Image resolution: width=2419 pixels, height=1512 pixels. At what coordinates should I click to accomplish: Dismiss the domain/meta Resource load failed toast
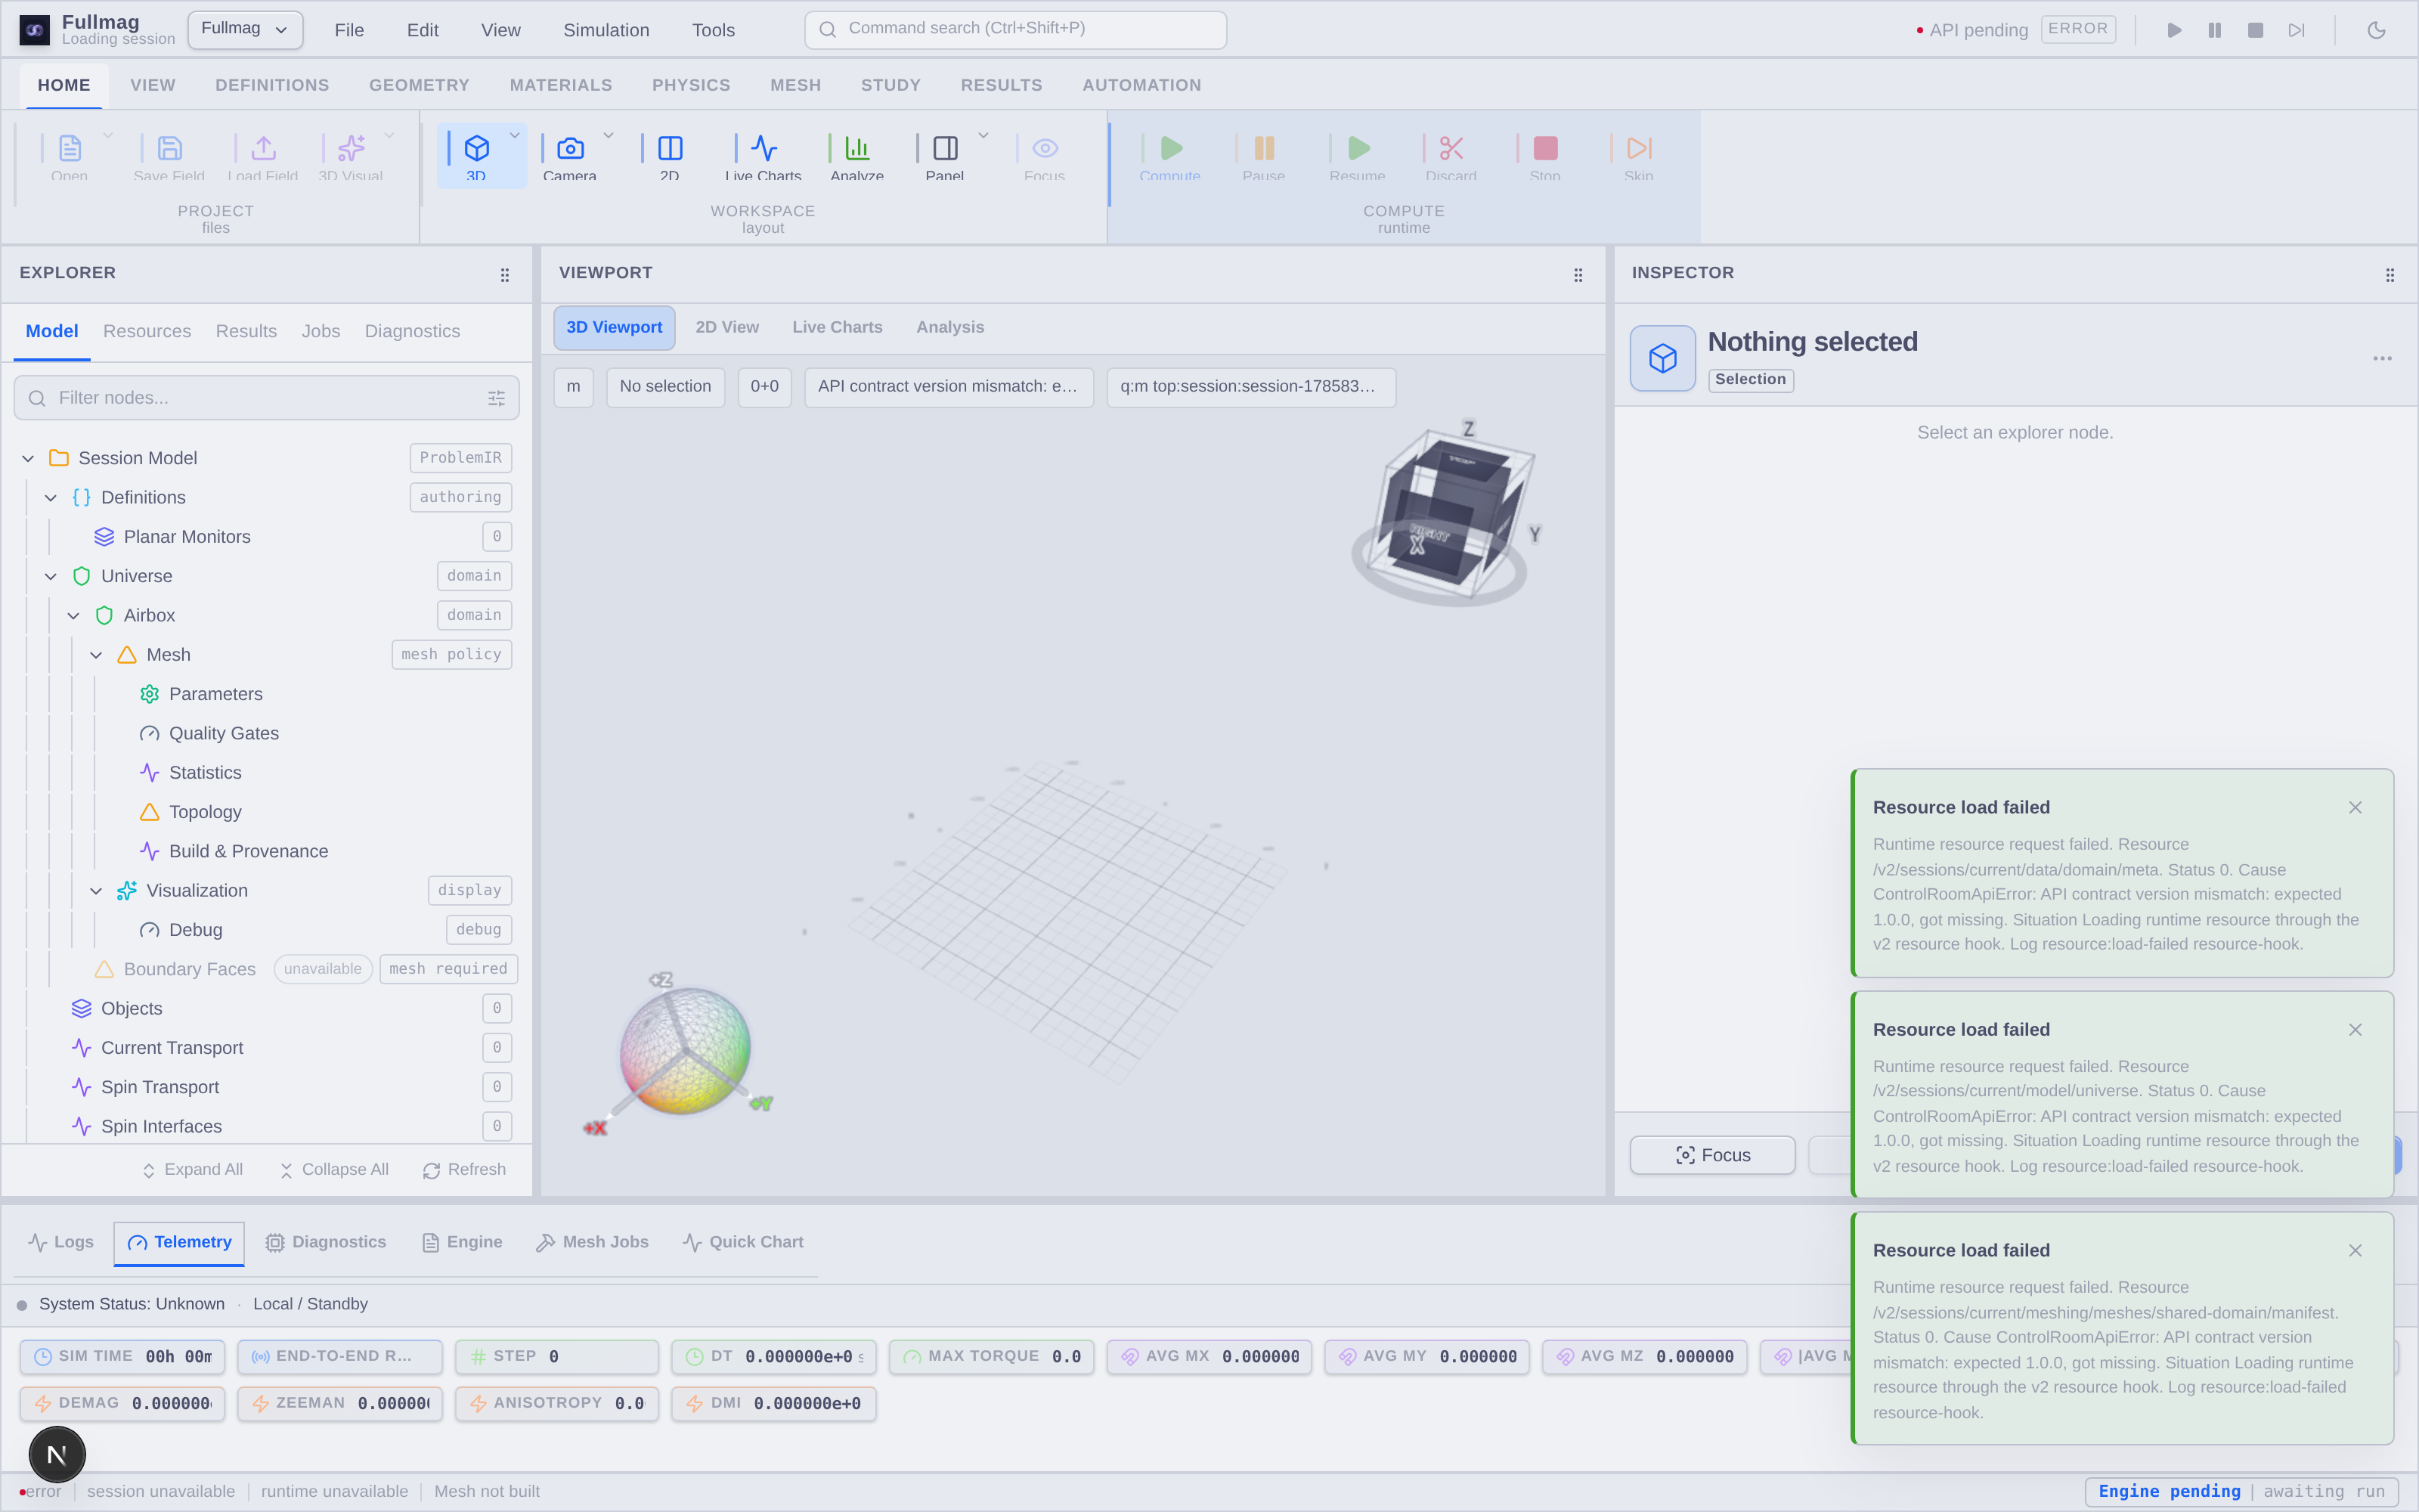(2355, 808)
